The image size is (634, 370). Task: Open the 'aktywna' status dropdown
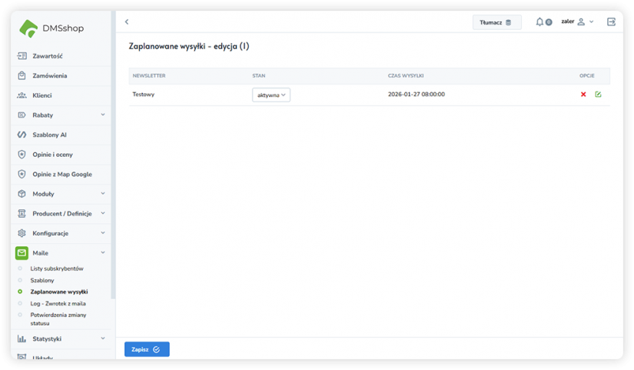pyautogui.click(x=271, y=95)
